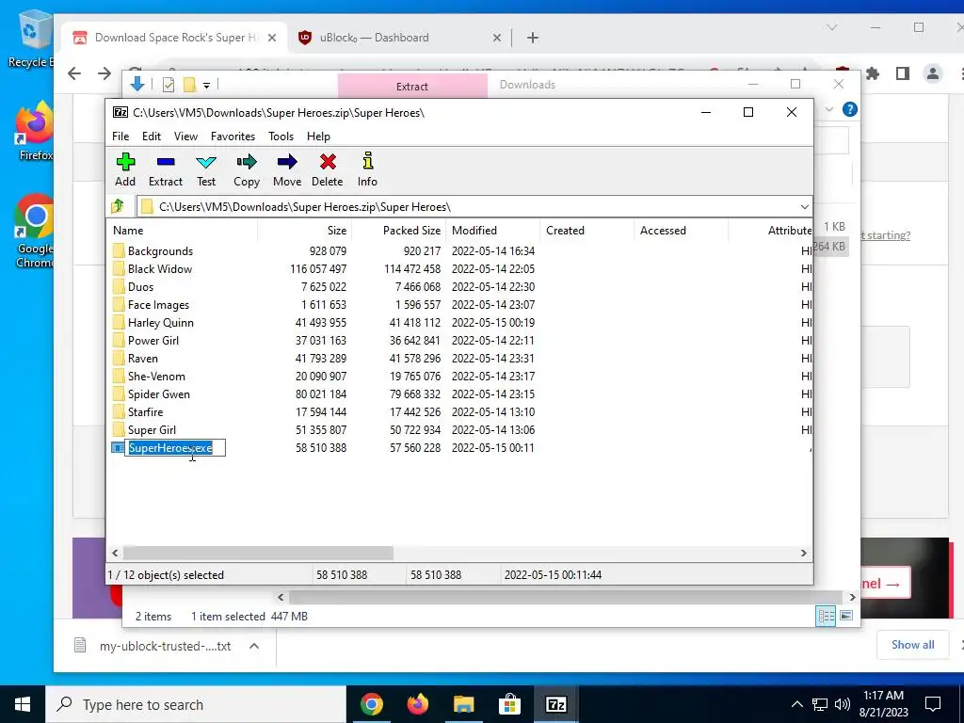Switch Explorer to large icons view
Screen dimensions: 964x723
coord(846,616)
